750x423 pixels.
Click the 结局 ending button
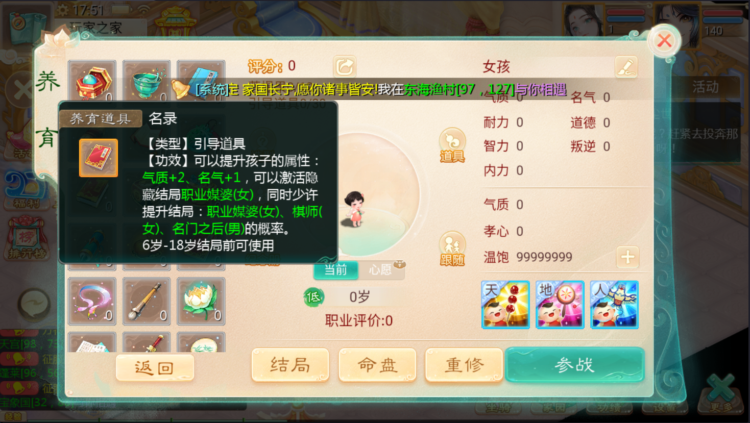(x=290, y=365)
